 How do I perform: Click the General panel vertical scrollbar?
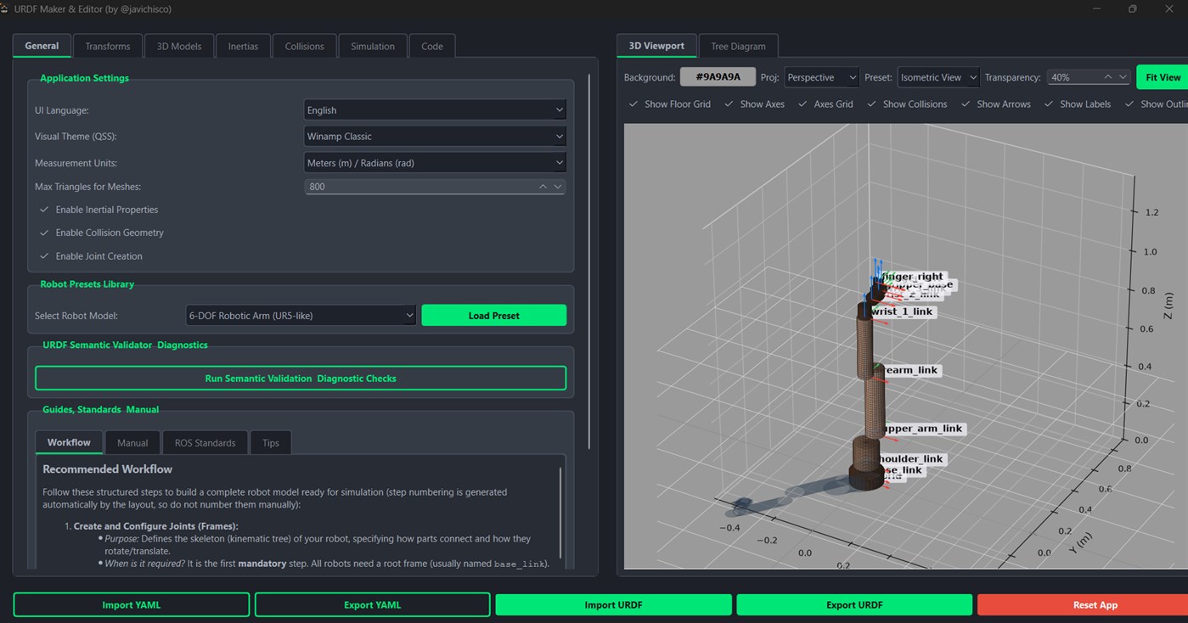[x=589, y=261]
